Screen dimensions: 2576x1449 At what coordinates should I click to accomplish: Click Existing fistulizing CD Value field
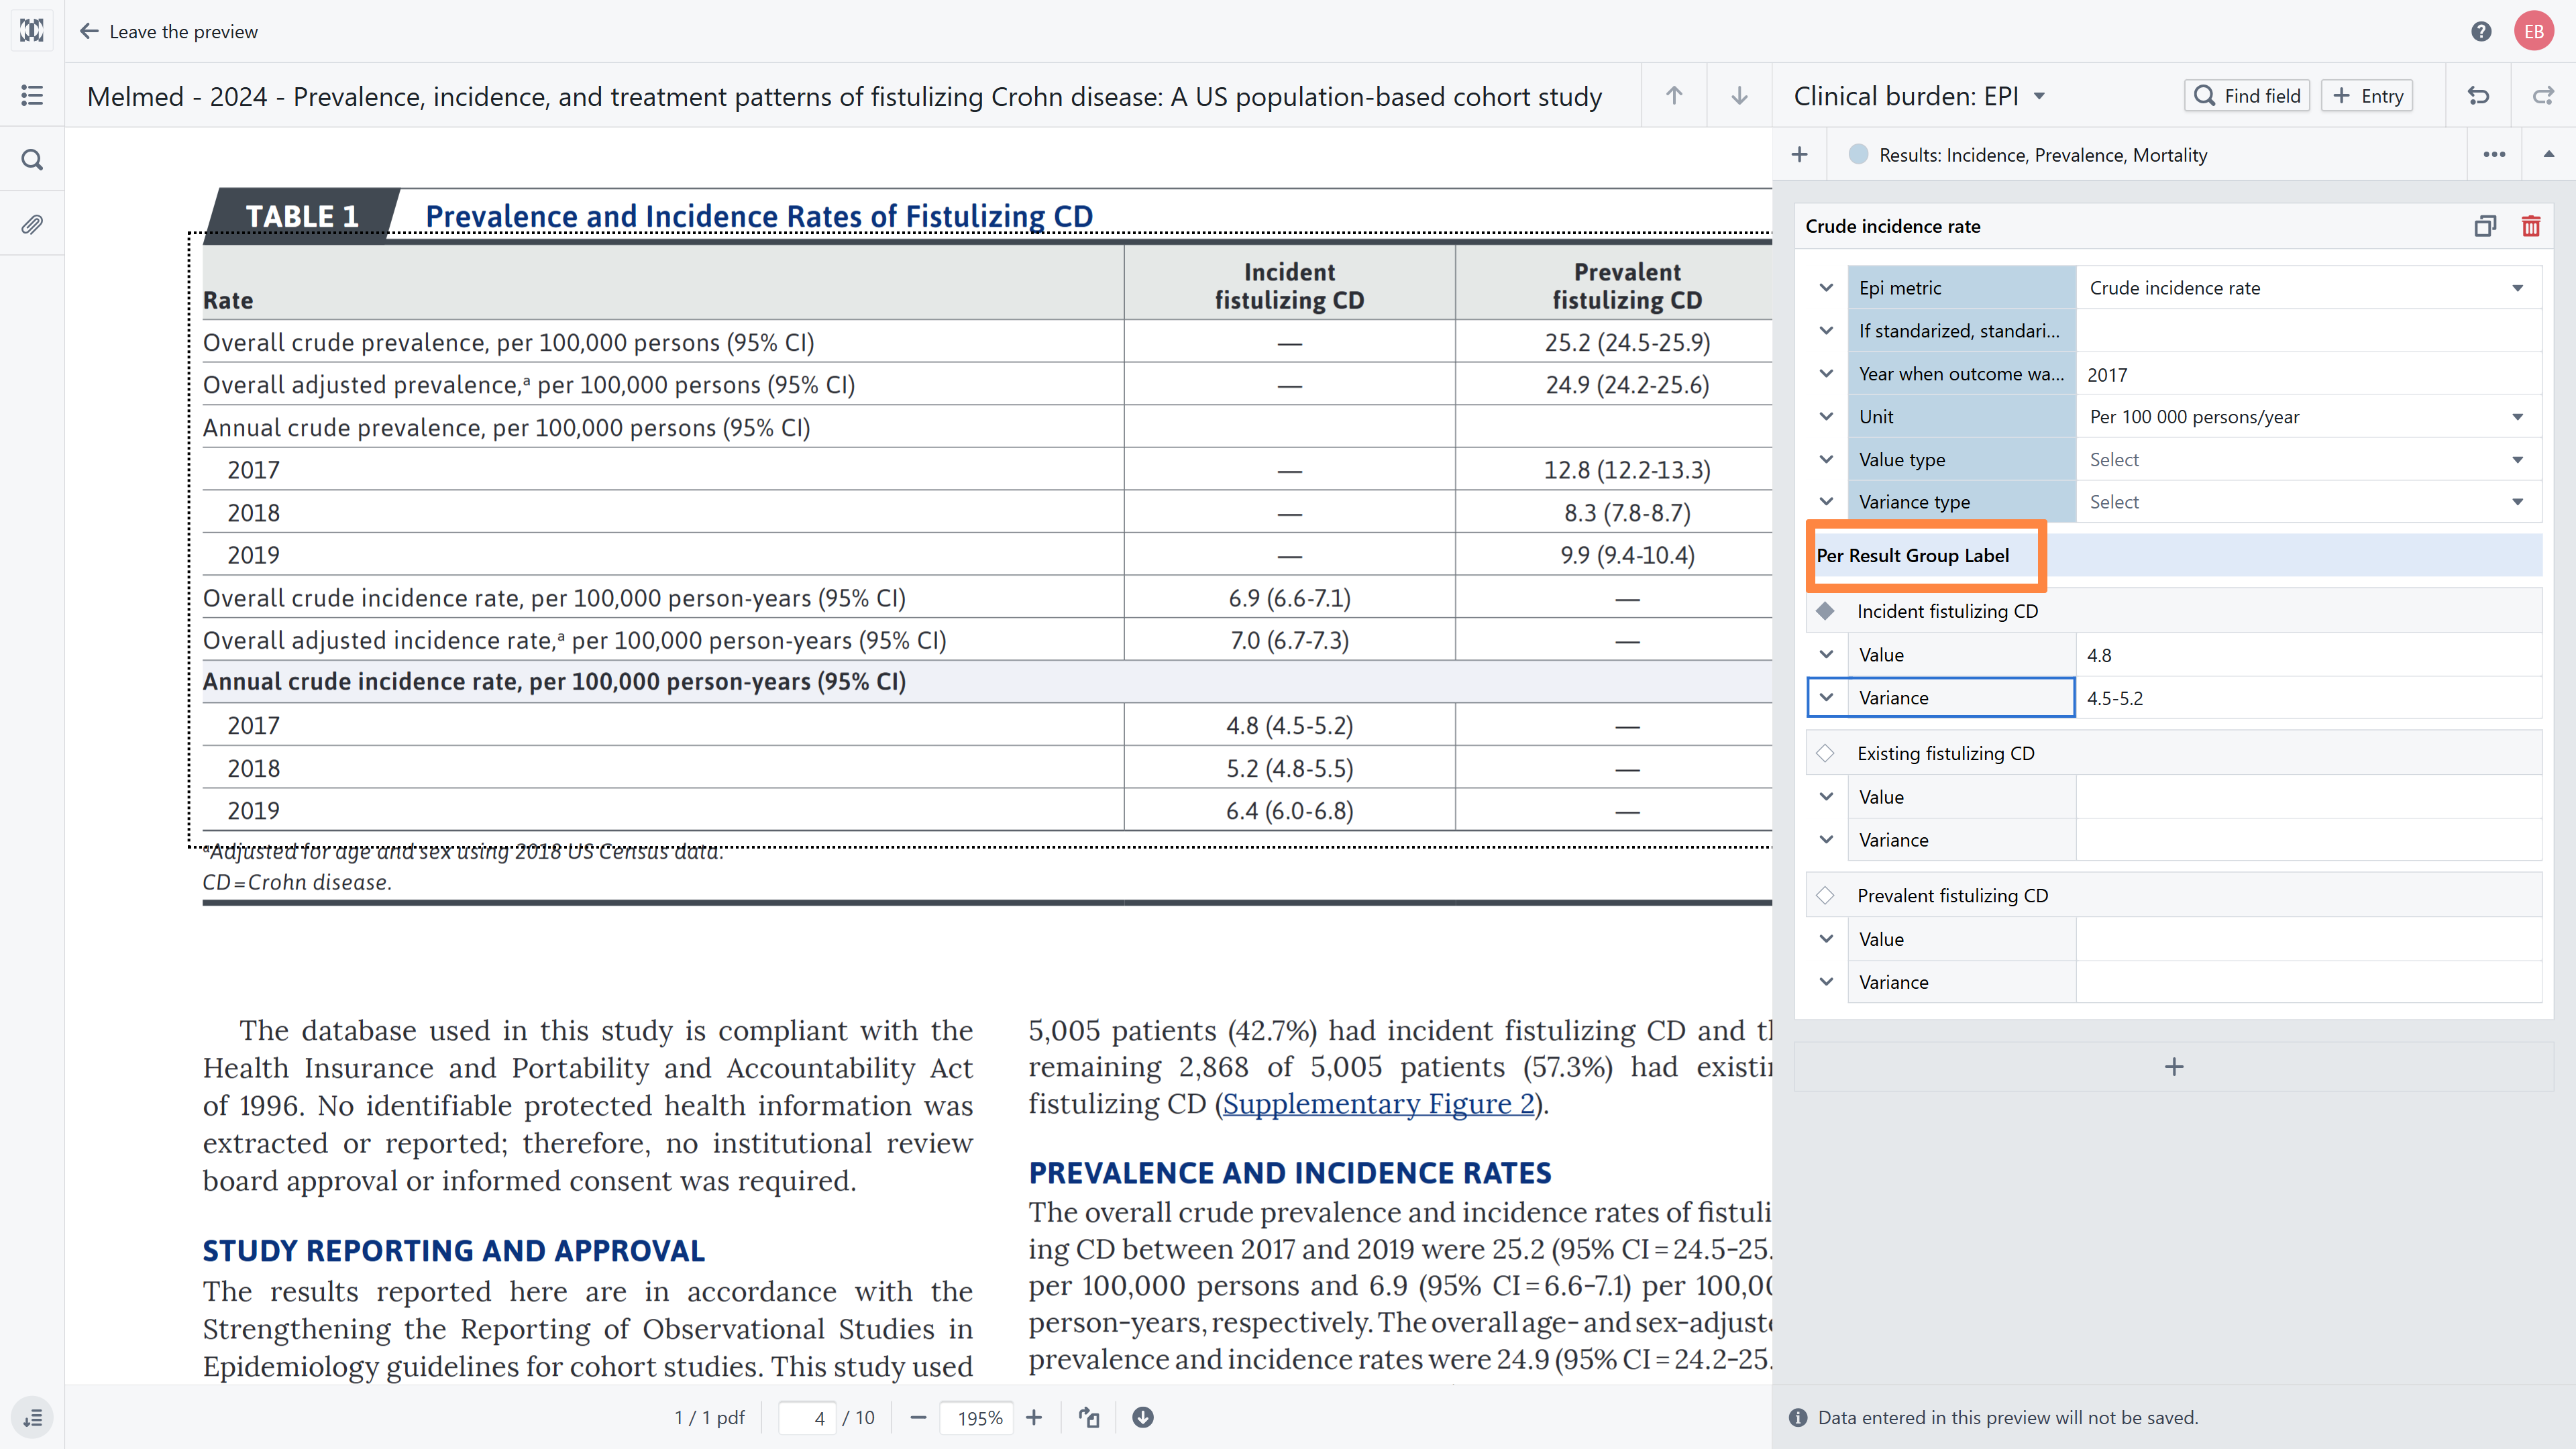click(x=2308, y=797)
